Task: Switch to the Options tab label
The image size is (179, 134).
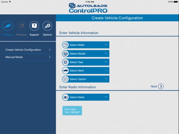Action: [47, 35]
